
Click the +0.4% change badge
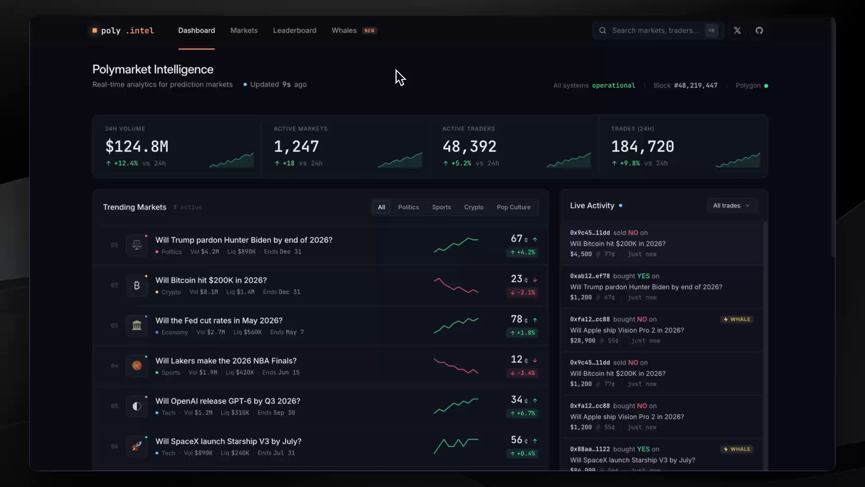coord(522,453)
